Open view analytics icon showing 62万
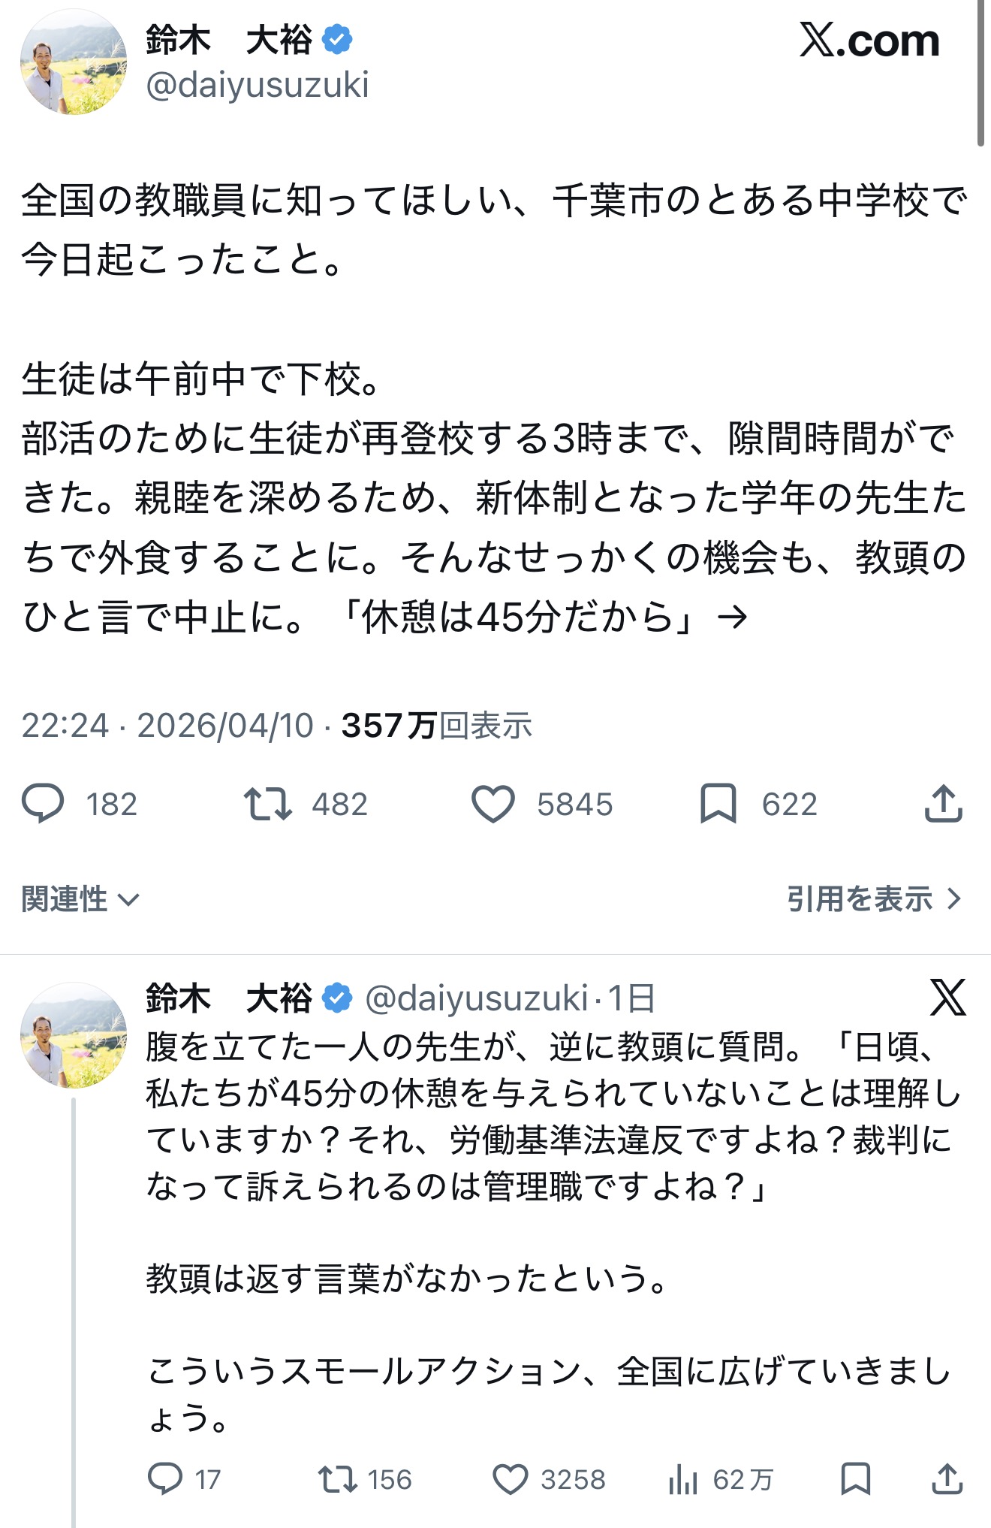This screenshot has height=1528, width=991. (x=682, y=1479)
